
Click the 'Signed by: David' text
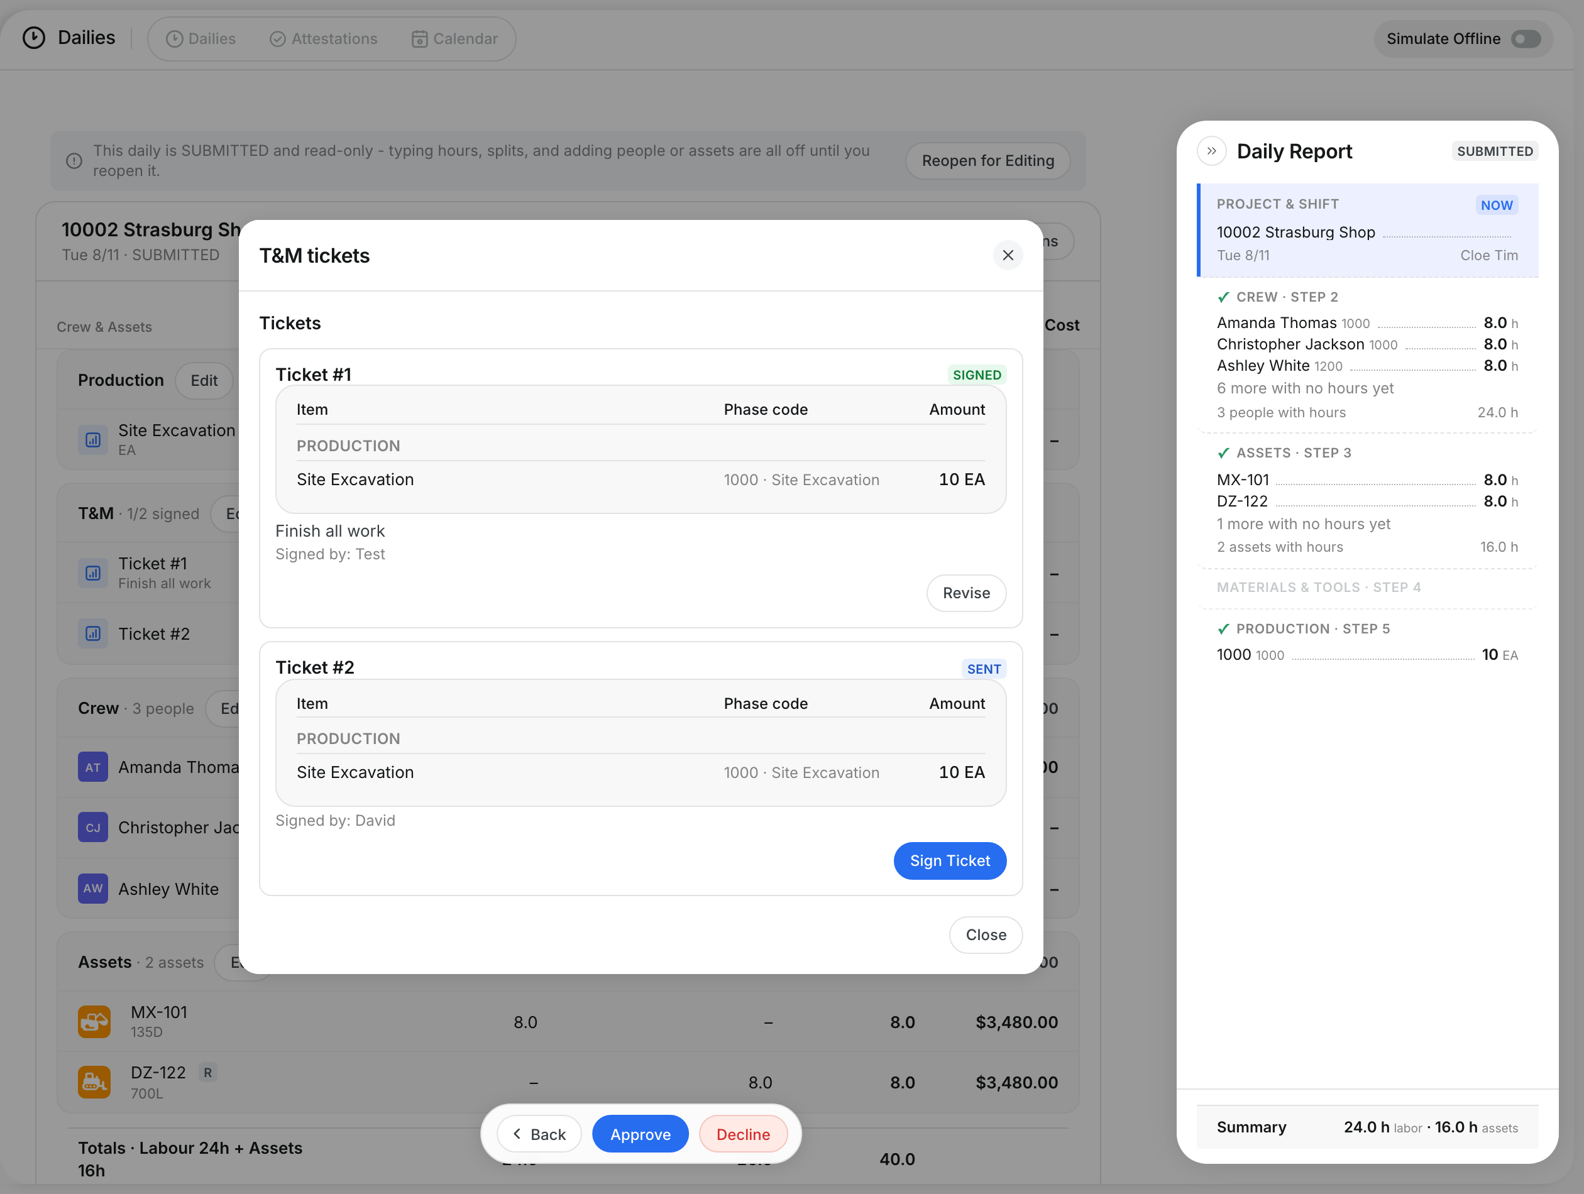coord(335,820)
